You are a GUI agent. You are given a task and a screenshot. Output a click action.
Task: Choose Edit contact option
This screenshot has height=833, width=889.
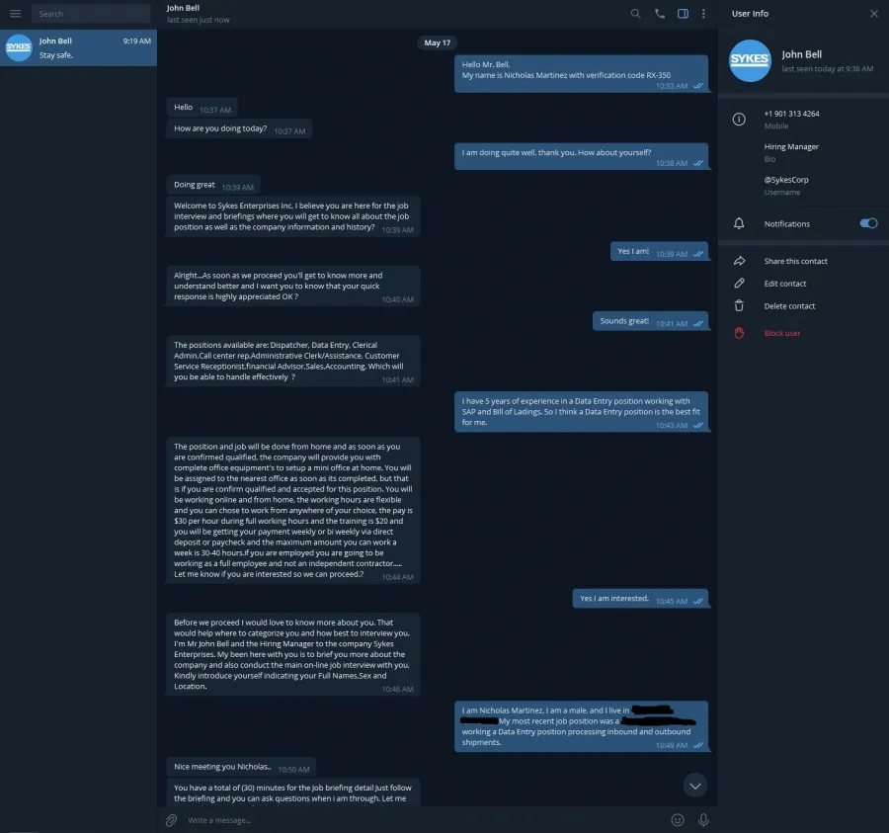pos(784,284)
